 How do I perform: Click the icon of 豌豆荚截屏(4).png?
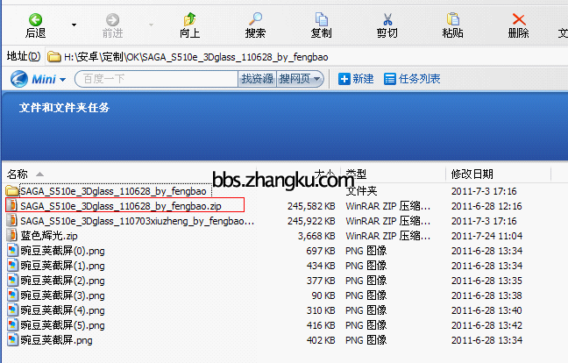[12, 310]
